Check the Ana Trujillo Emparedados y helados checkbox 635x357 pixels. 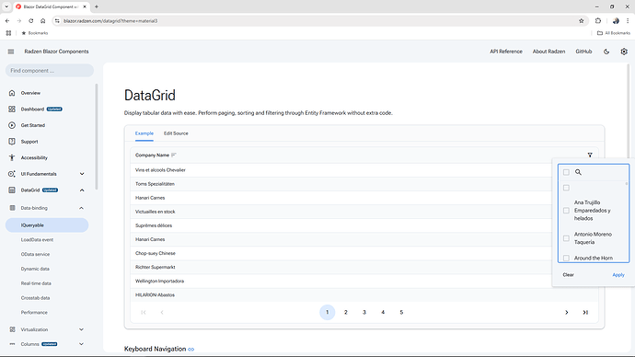[x=566, y=211]
